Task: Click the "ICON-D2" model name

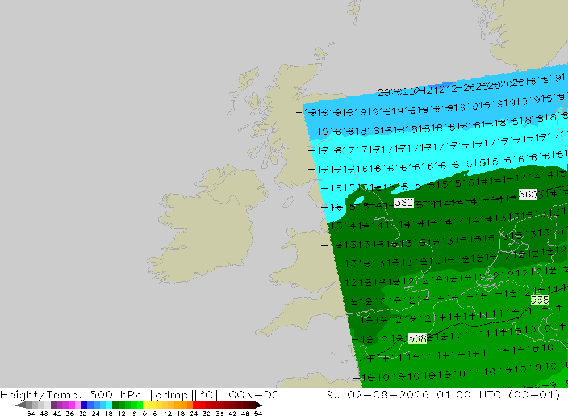Action: pyautogui.click(x=252, y=394)
